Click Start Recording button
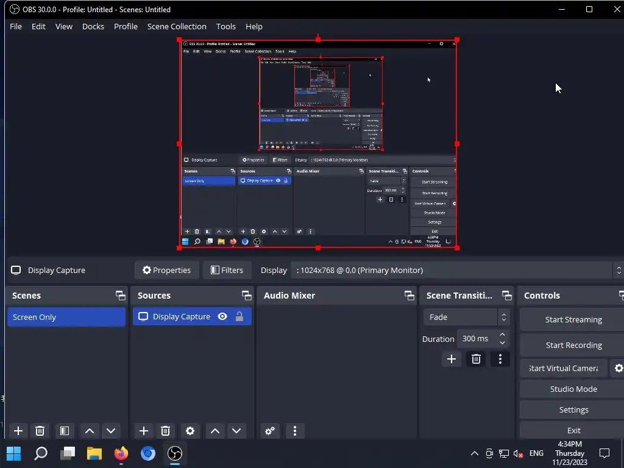The image size is (624, 468). [x=573, y=345]
